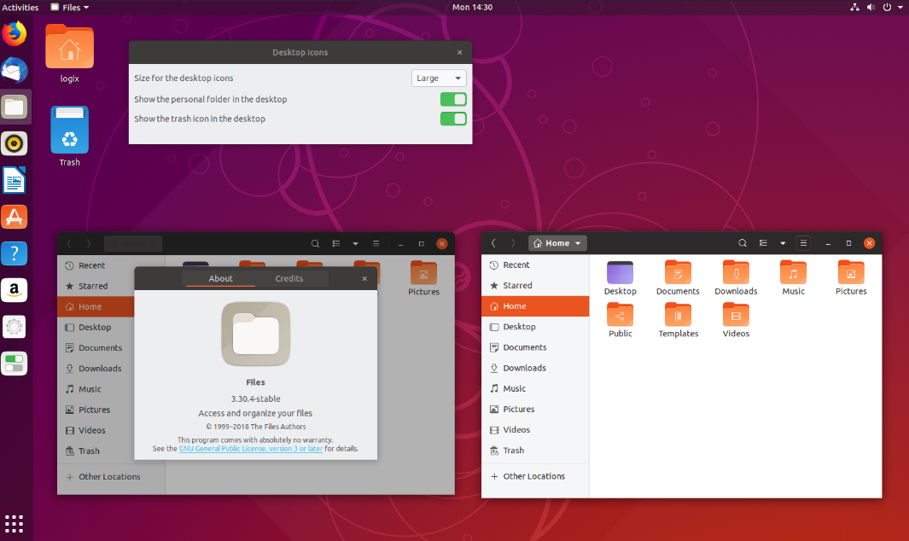This screenshot has height=541, width=909.
Task: Open view options arrow in left Files window
Action: 355,243
